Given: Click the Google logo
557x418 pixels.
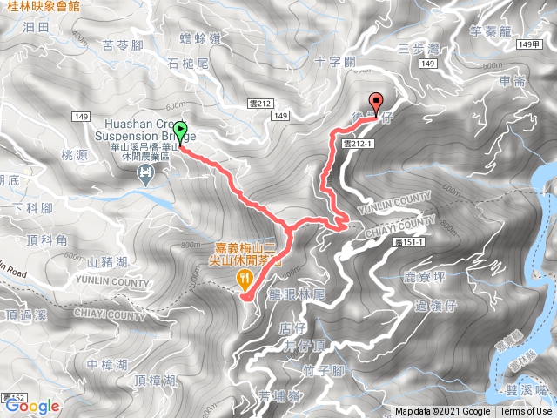Looking at the screenshot, I should (x=32, y=406).
